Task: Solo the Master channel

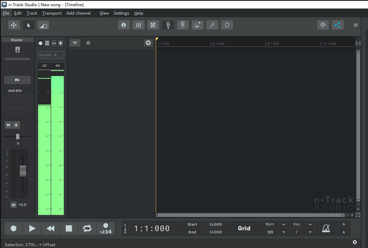Action: [x=17, y=125]
